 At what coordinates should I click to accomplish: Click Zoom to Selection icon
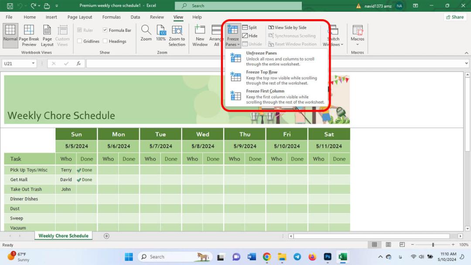coord(177,30)
